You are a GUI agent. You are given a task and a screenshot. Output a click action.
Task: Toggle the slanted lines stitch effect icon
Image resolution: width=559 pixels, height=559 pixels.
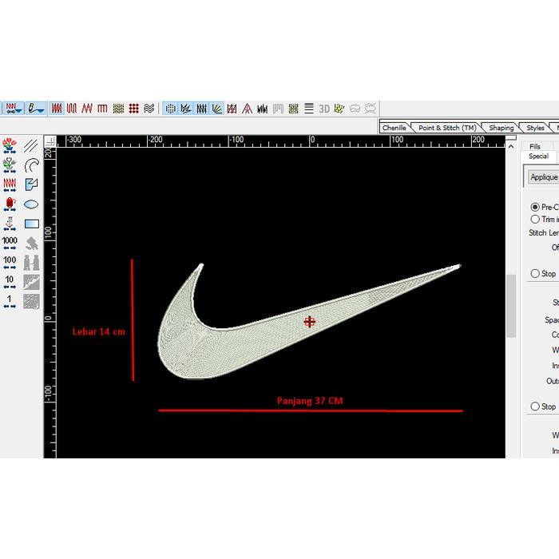pos(186,109)
